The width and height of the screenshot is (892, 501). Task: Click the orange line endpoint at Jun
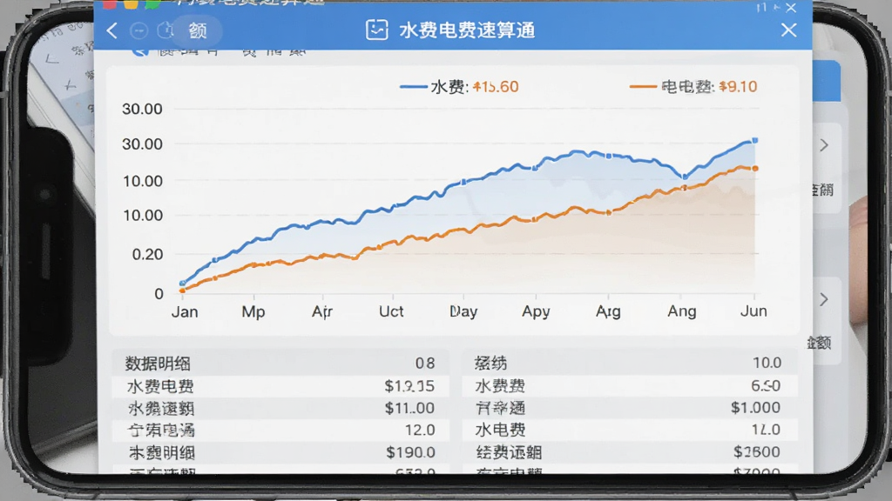pyautogui.click(x=755, y=169)
